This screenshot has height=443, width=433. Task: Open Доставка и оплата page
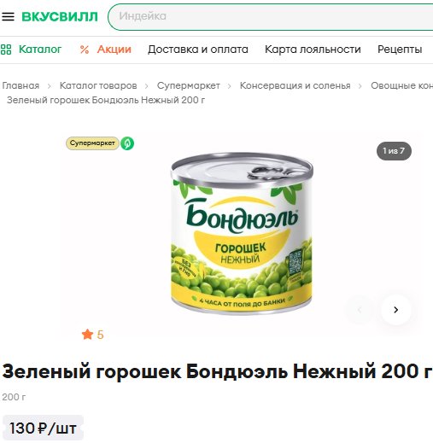coord(198,50)
